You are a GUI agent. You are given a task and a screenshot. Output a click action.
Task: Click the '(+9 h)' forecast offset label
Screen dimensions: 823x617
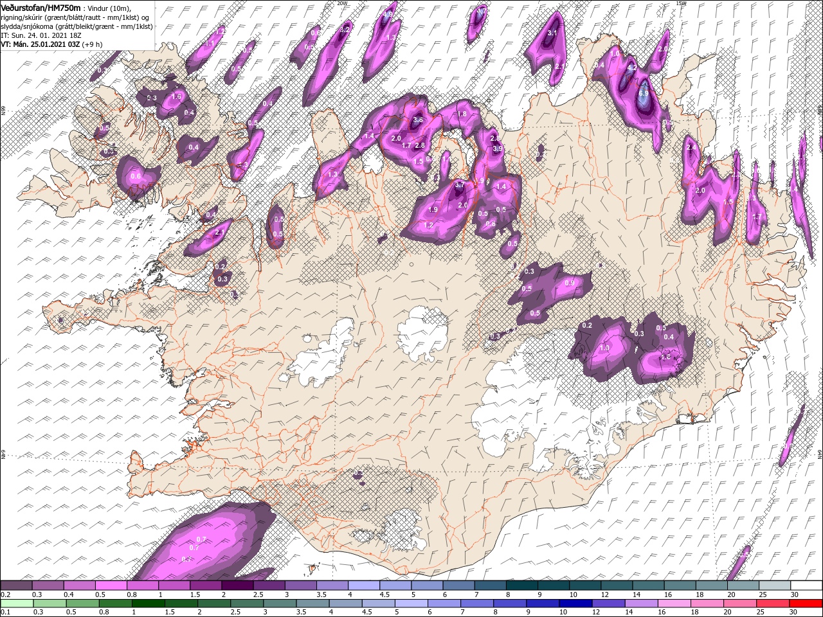click(x=93, y=45)
